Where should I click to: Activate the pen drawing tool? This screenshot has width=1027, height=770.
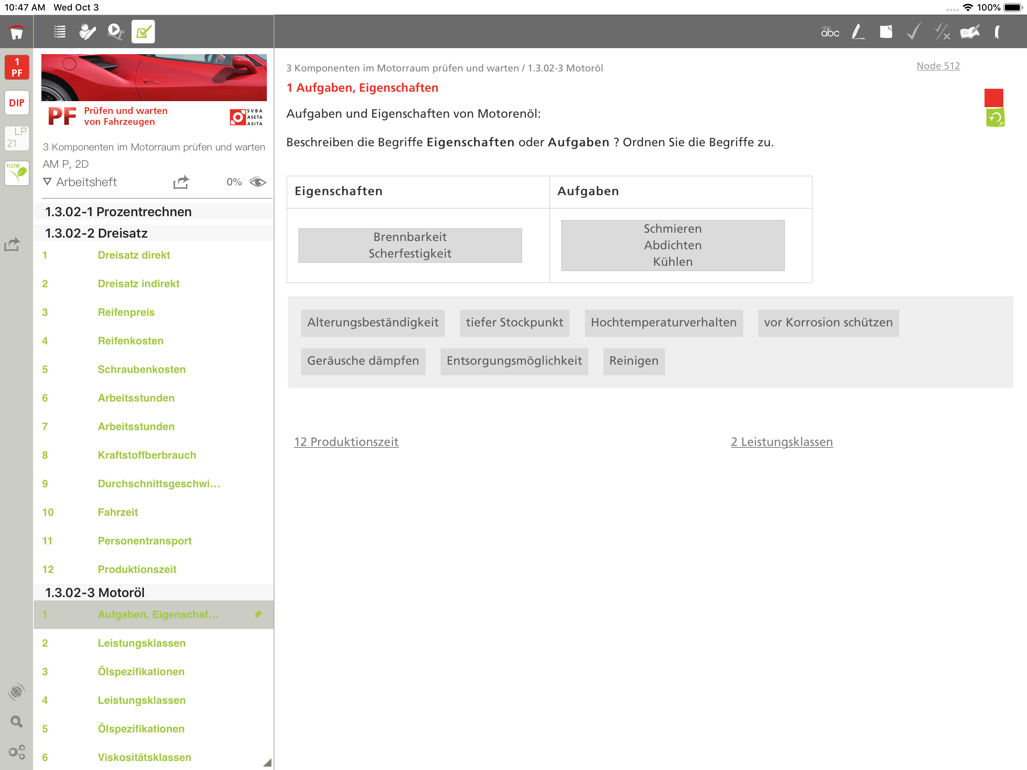[x=858, y=32]
